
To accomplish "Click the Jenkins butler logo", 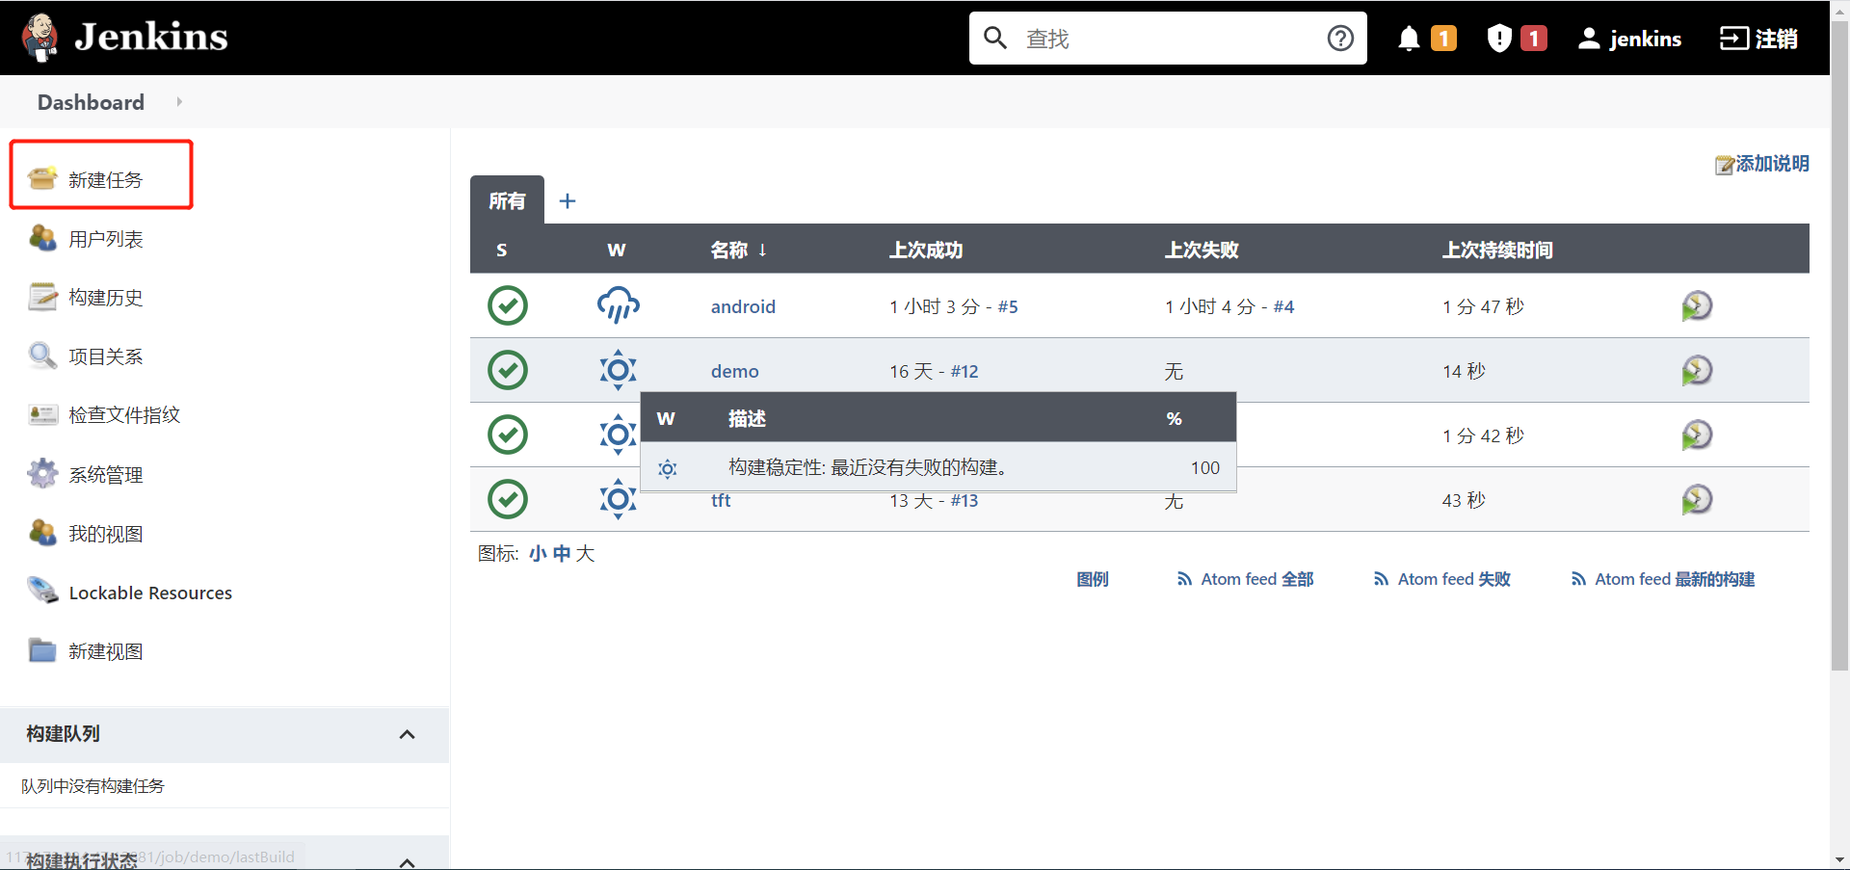I will pos(40,38).
